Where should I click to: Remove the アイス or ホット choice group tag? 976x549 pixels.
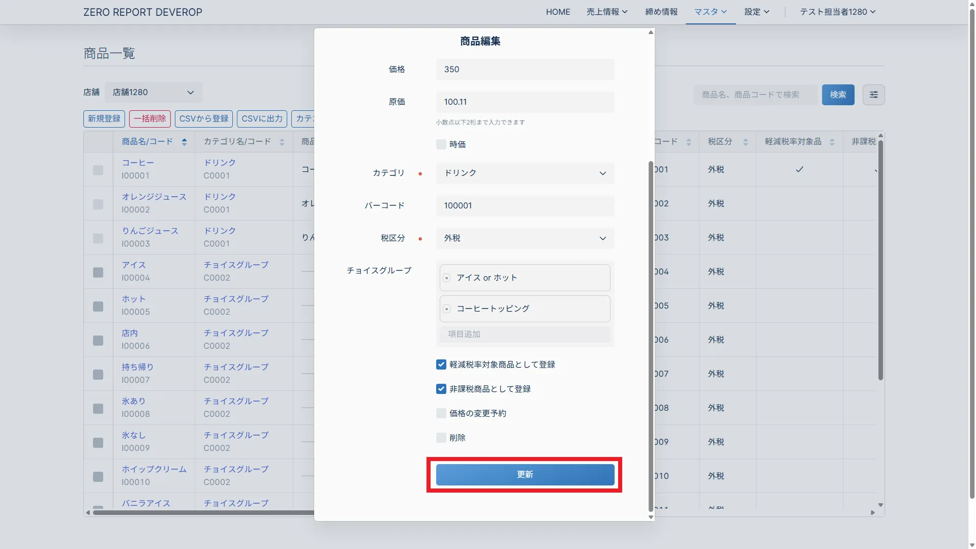[x=447, y=278]
